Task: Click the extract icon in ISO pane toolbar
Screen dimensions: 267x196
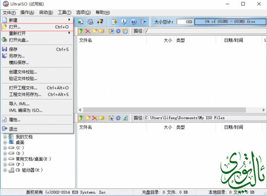Action: [x=111, y=31]
